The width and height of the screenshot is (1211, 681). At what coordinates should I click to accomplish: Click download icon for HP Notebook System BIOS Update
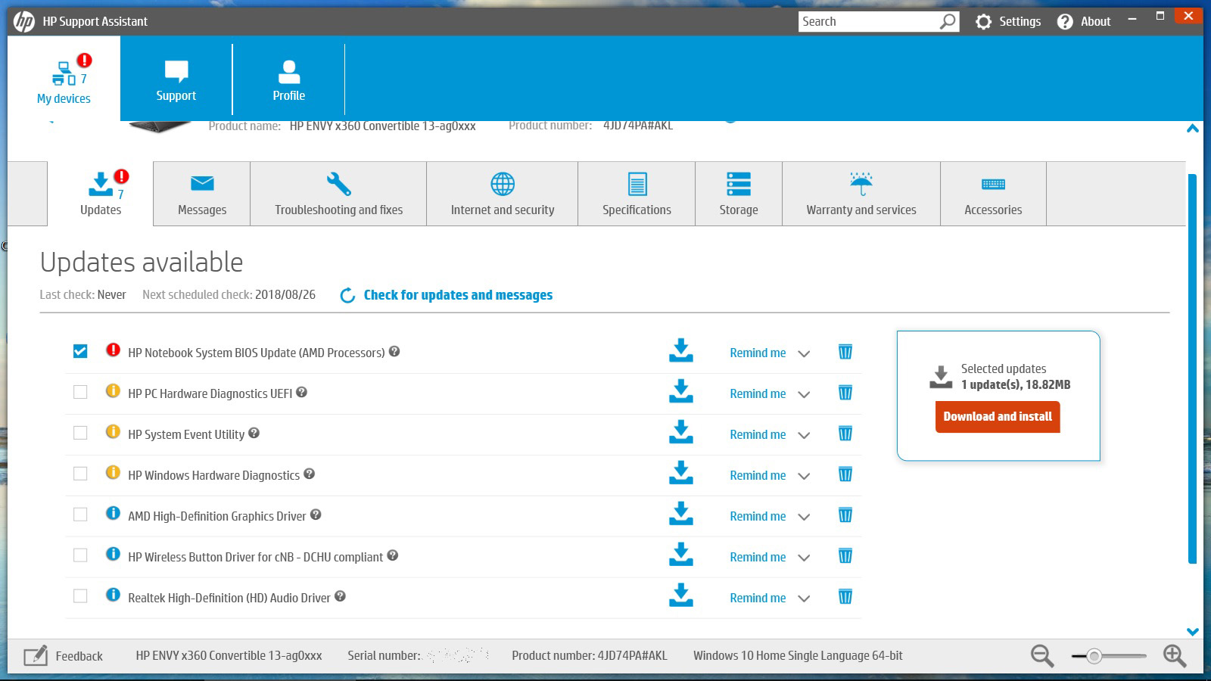click(681, 350)
